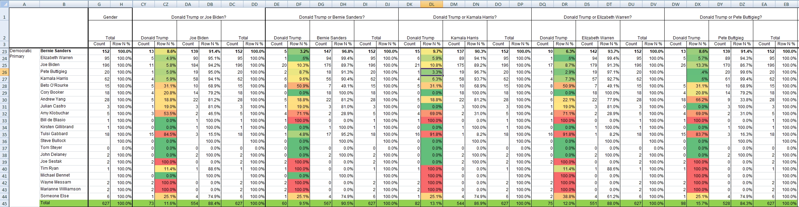Viewport: 799px width, 207px height.
Task: Click the selected cell showing 3.3%
Action: pyautogui.click(x=432, y=72)
